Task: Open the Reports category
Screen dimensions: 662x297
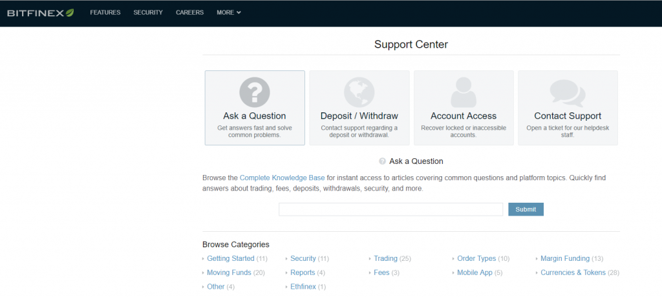Action: 303,273
